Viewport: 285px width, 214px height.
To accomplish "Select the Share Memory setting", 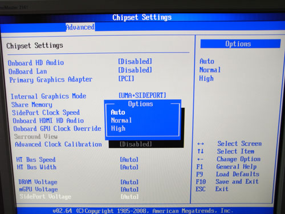I will click(x=32, y=104).
